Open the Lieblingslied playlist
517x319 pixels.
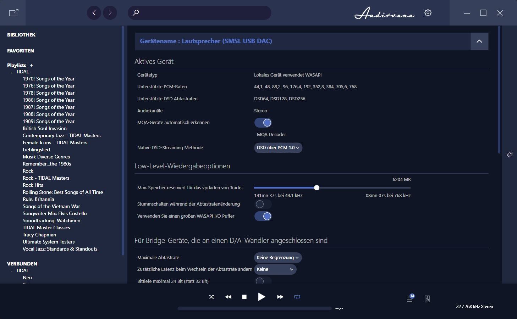pyautogui.click(x=36, y=150)
